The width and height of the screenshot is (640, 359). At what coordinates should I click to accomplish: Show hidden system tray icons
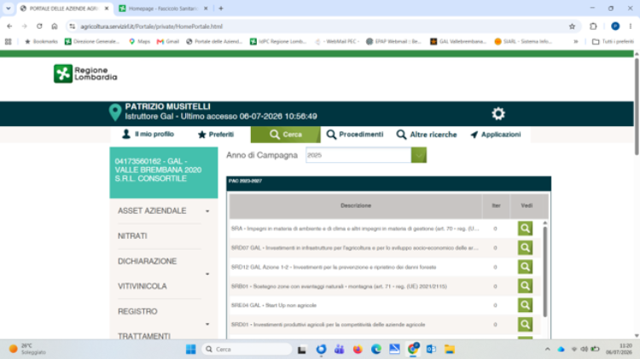(547, 350)
